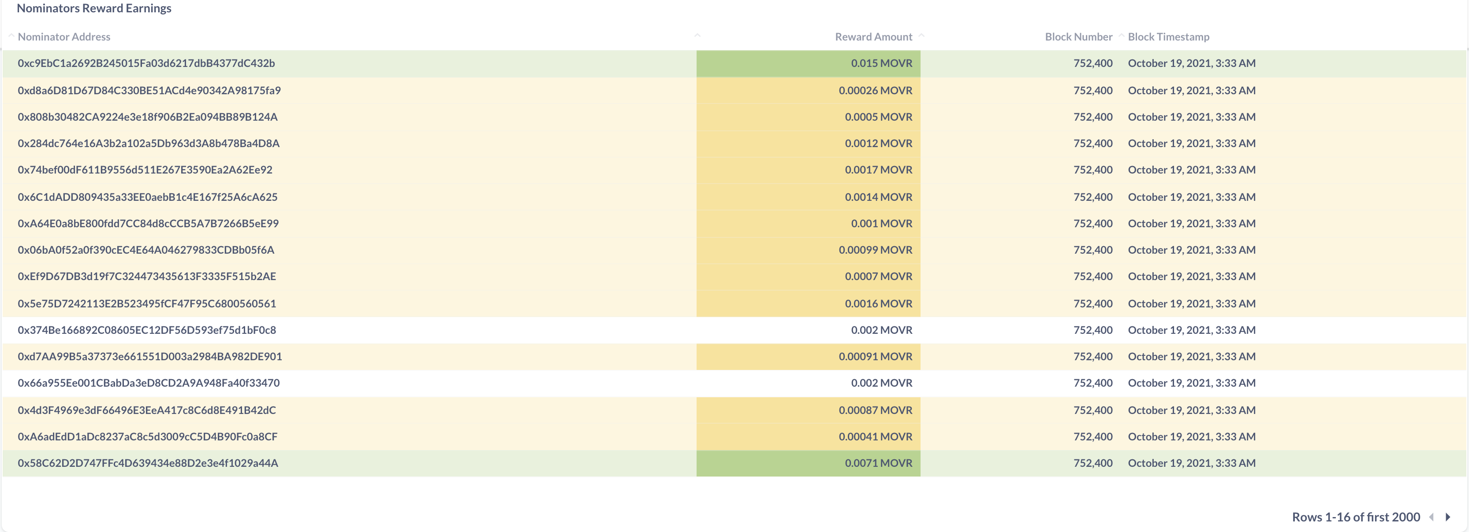The image size is (1469, 532).
Task: Select address 0xA6adEdD1aDc8237aC8c5d3009cC5D4B90Fc0a8CF
Action: [x=148, y=436]
